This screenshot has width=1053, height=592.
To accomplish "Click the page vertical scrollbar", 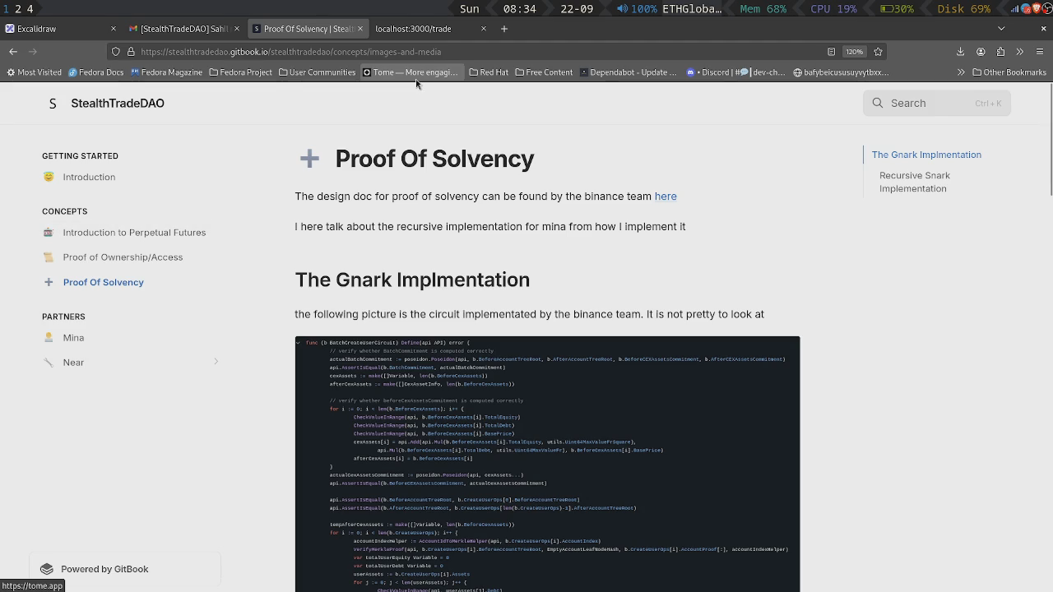I will click(1050, 140).
